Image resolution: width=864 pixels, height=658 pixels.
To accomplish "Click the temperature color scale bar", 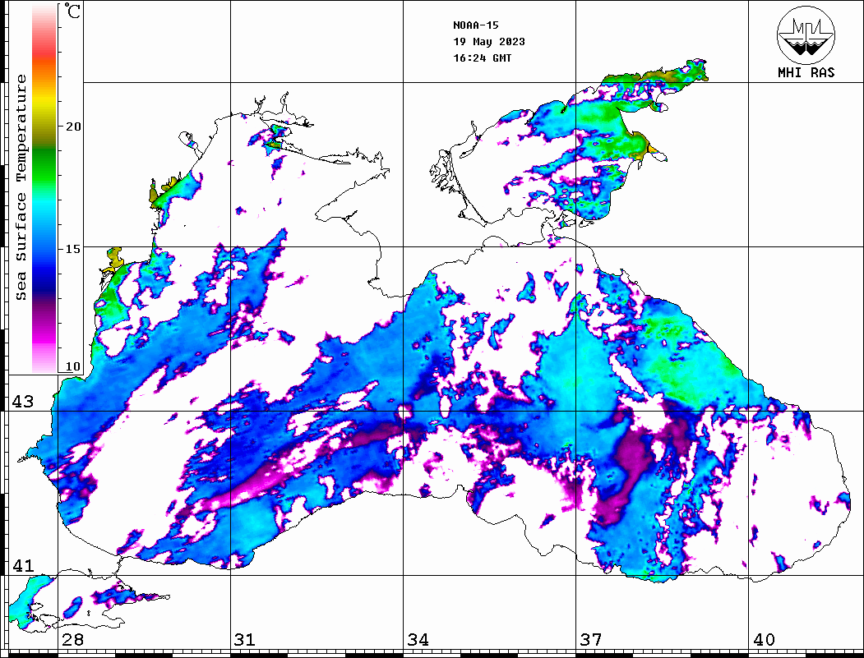I will point(44,189).
